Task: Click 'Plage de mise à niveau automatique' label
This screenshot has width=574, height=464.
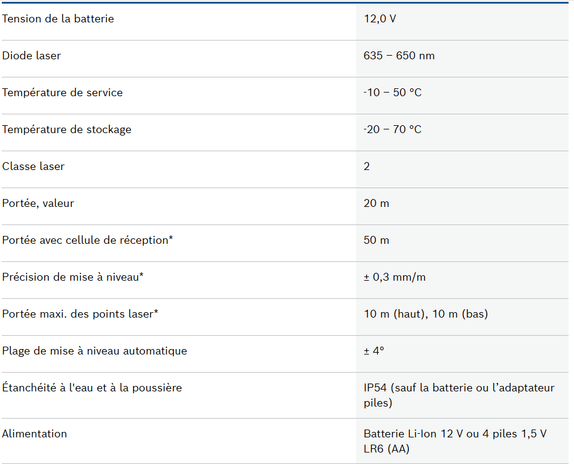Action: pyautogui.click(x=94, y=351)
